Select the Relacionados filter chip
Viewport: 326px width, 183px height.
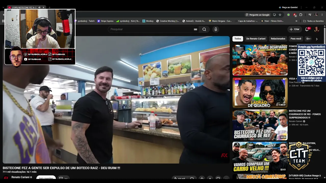pyautogui.click(x=278, y=39)
